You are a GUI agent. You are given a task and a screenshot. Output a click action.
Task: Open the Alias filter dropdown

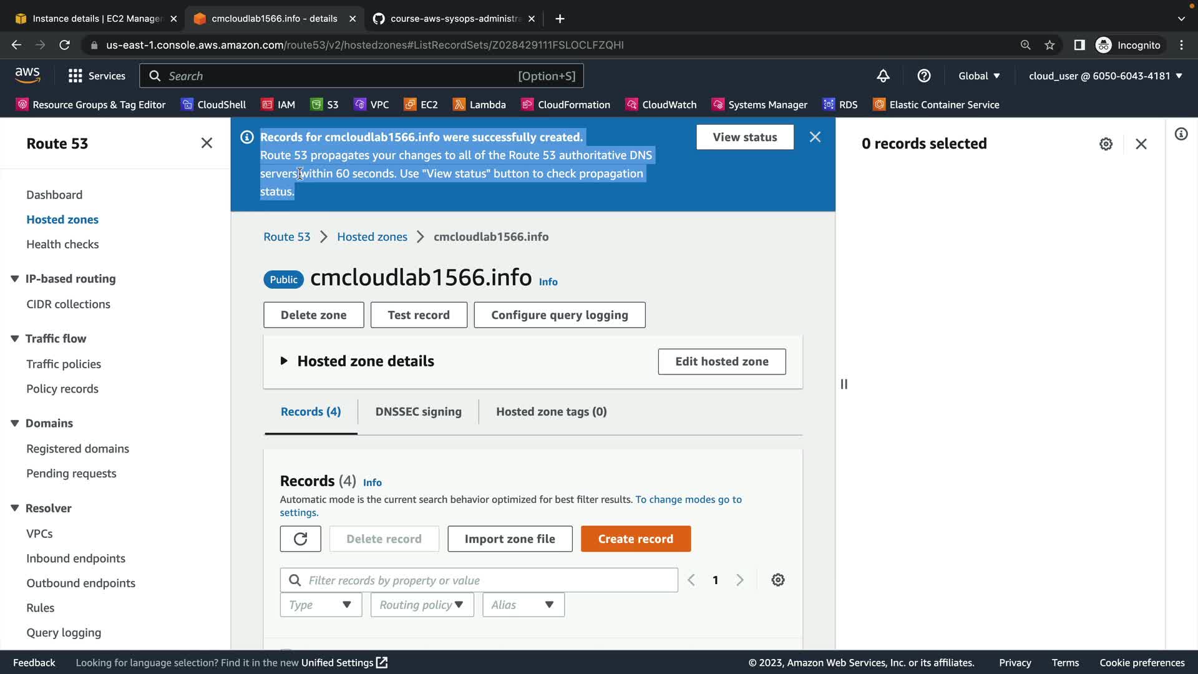tap(523, 605)
